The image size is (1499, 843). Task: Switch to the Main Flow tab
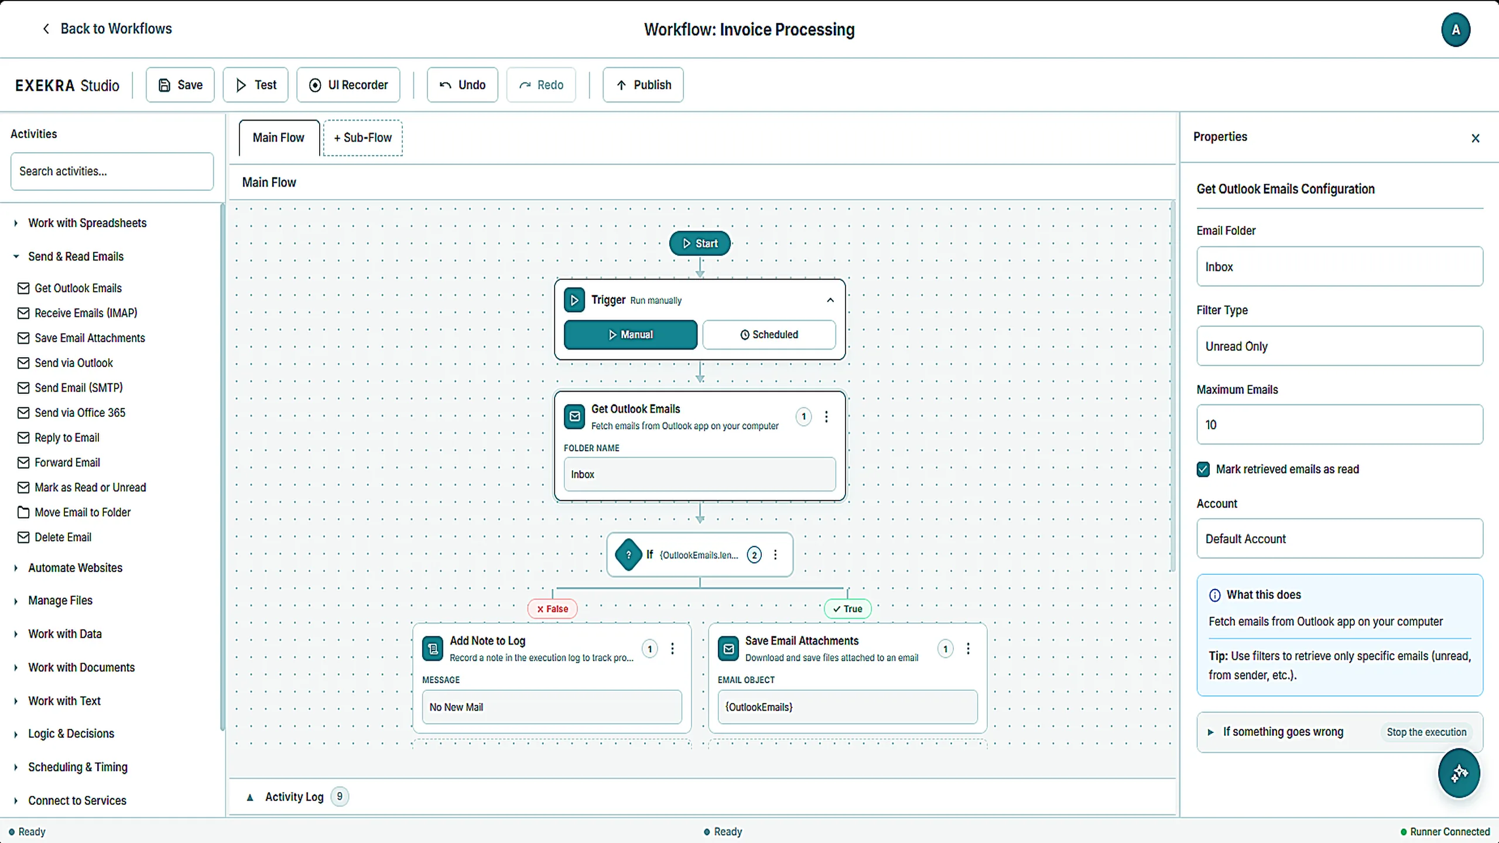pyautogui.click(x=278, y=137)
